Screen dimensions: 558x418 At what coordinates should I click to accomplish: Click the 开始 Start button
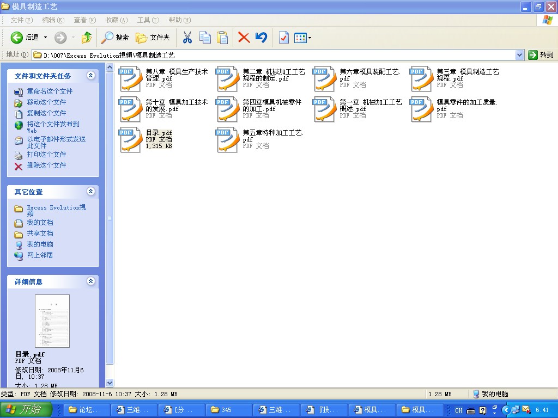[x=26, y=409]
